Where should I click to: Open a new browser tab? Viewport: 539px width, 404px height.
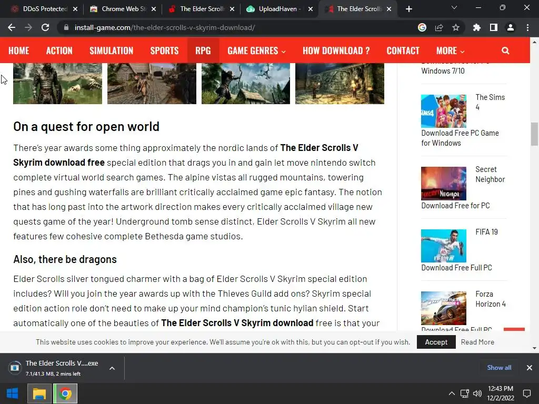[x=408, y=9]
